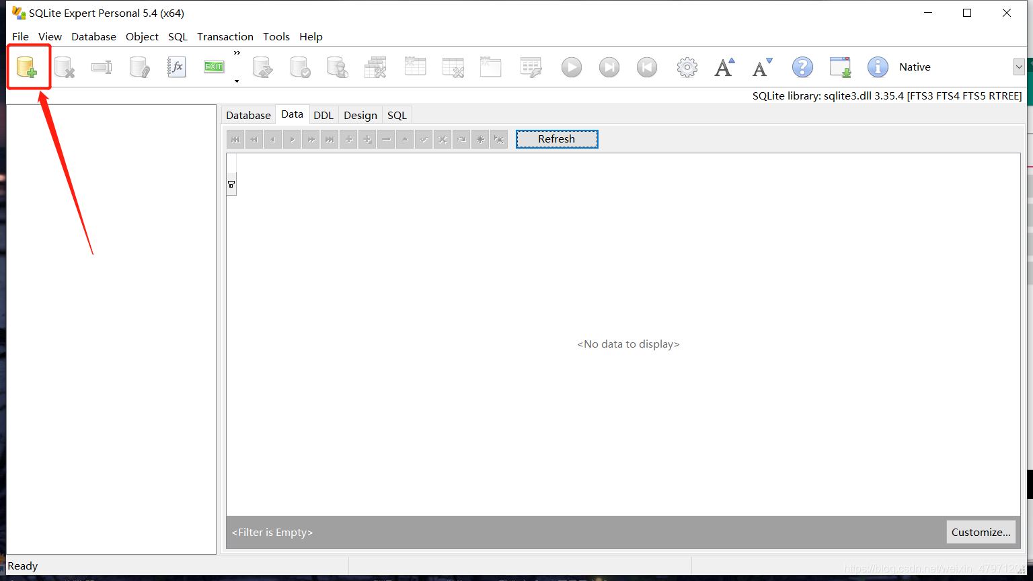Click the Attach Database paperclip icon

[139, 67]
